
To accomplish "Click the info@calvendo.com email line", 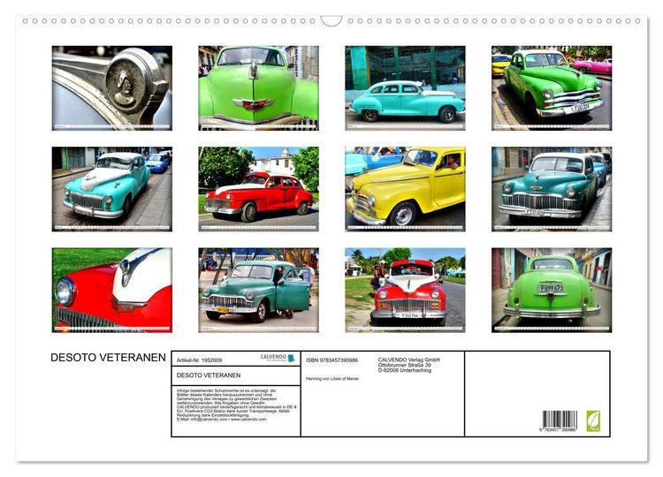I will [222, 419].
